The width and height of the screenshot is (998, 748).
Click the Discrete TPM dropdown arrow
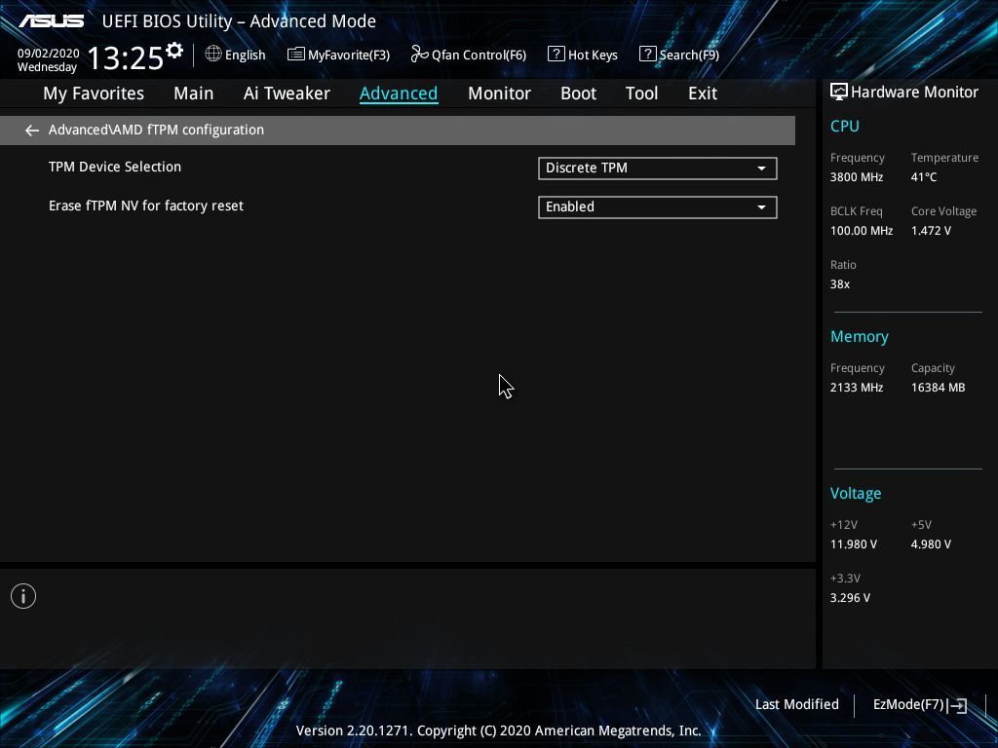point(761,168)
